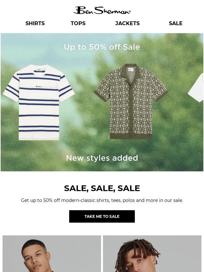Click the neck label inside green shirt collar
The height and width of the screenshot is (272, 204).
click(130, 70)
